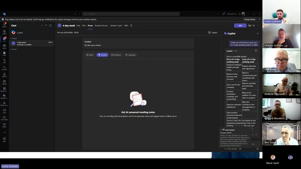Screen dimensions: 301x169
Task: Go forward with the navigation arrow
Action: (79, 14)
